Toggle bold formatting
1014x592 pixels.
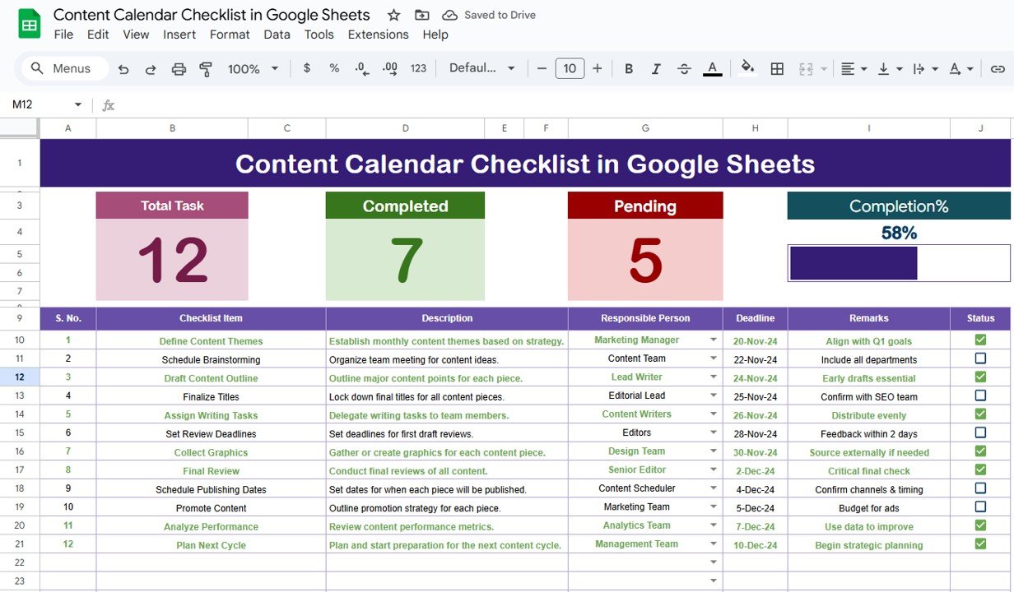629,68
